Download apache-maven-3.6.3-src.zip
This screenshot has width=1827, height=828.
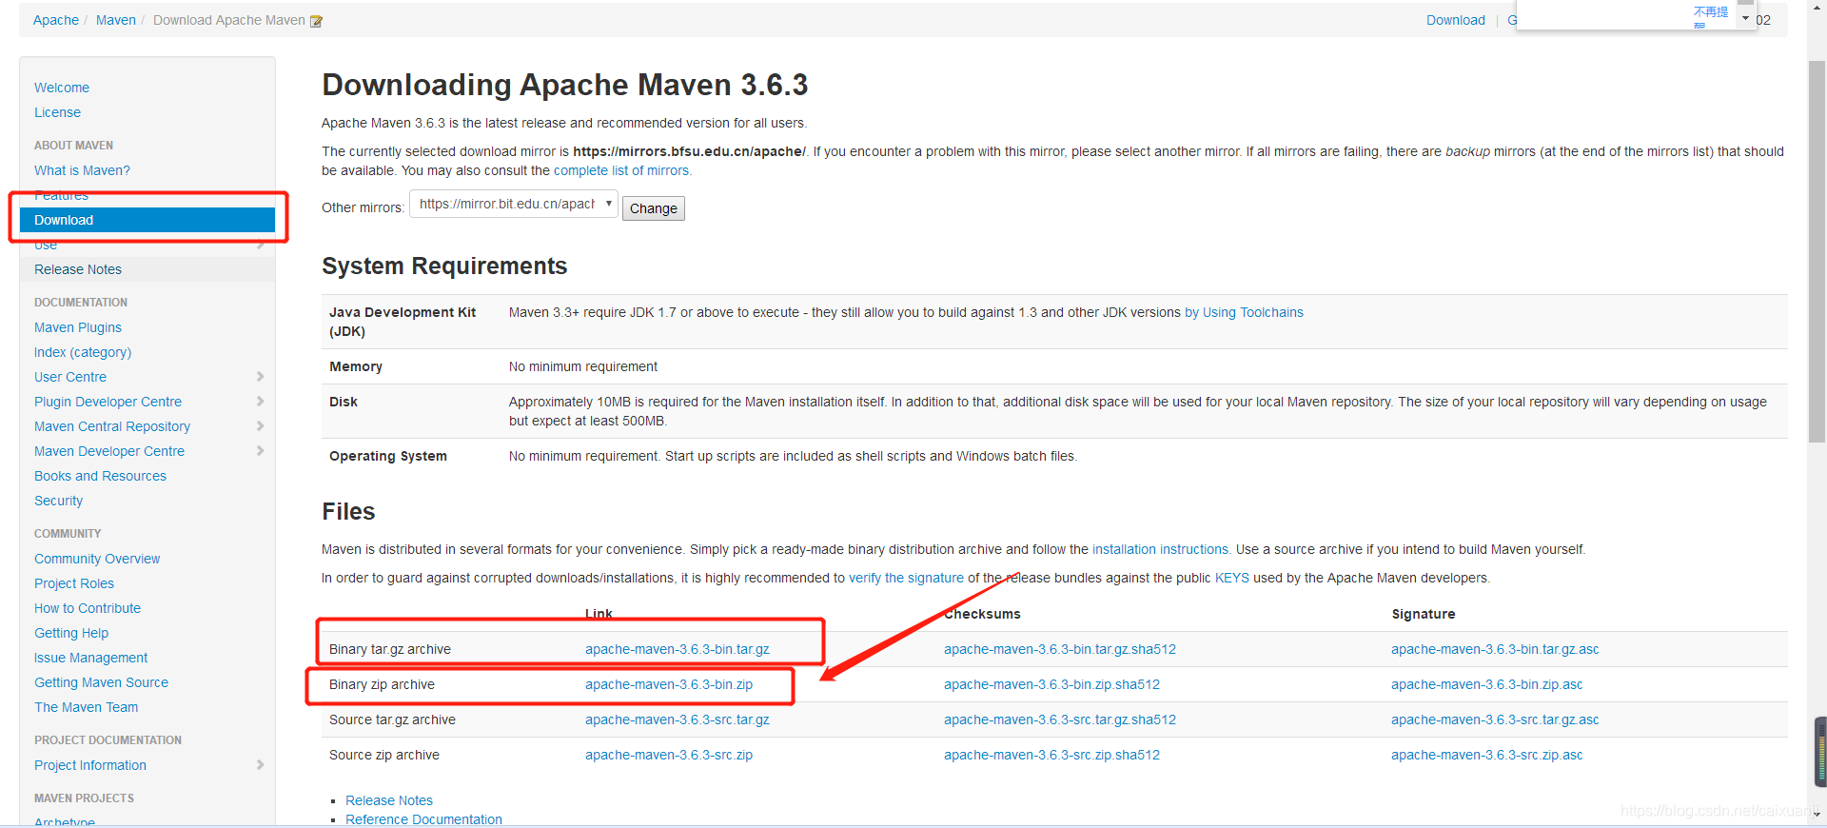pos(669,755)
